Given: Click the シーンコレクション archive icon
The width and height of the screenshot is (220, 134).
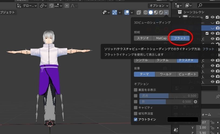Looking at the screenshot, I should pyautogui.click(x=180, y=12).
